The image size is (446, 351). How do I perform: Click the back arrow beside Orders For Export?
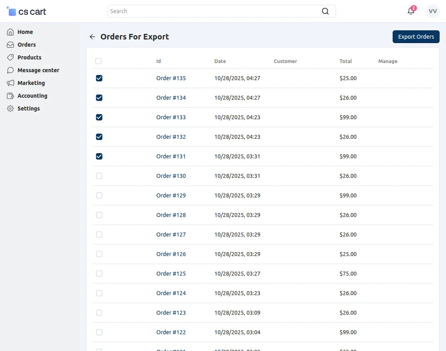click(92, 36)
